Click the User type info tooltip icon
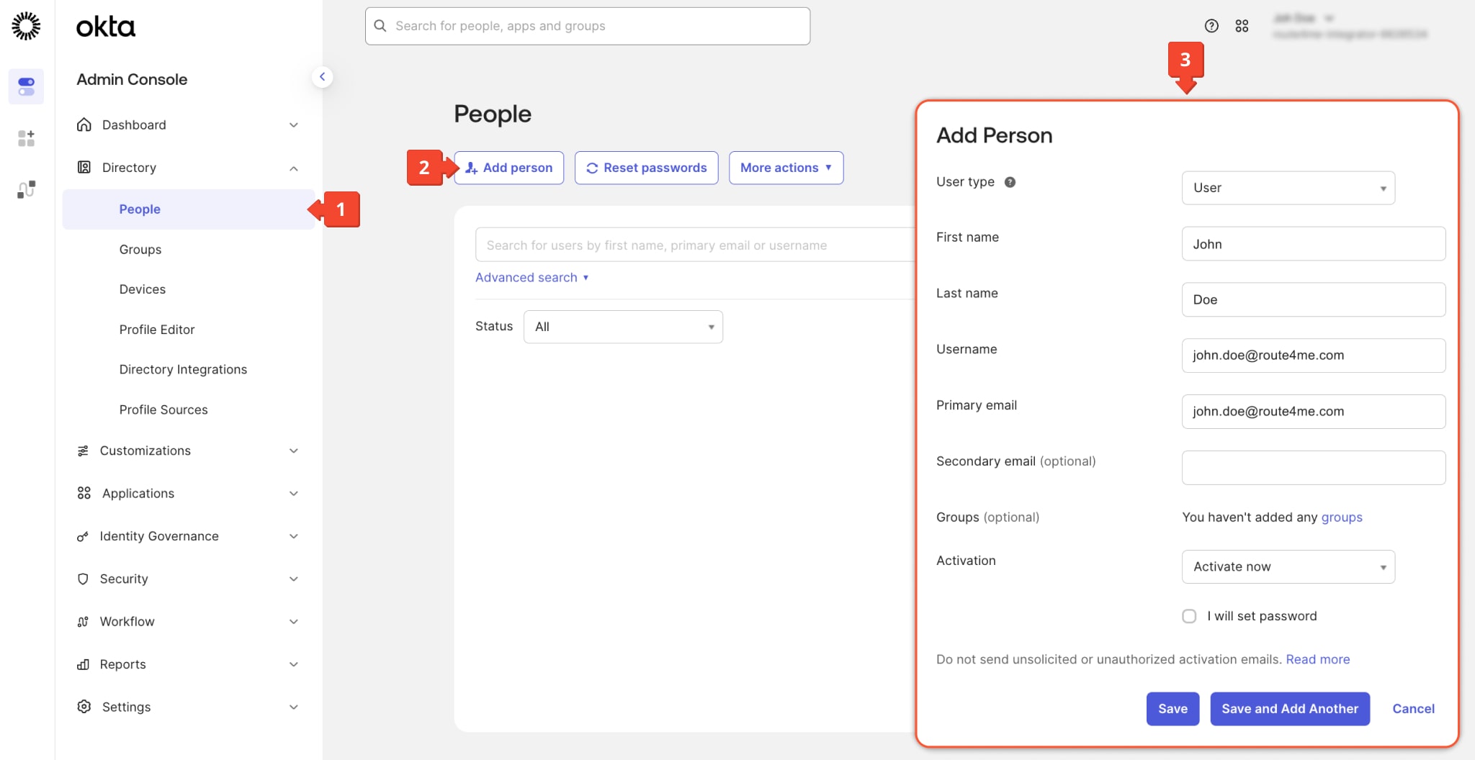 pyautogui.click(x=1010, y=182)
